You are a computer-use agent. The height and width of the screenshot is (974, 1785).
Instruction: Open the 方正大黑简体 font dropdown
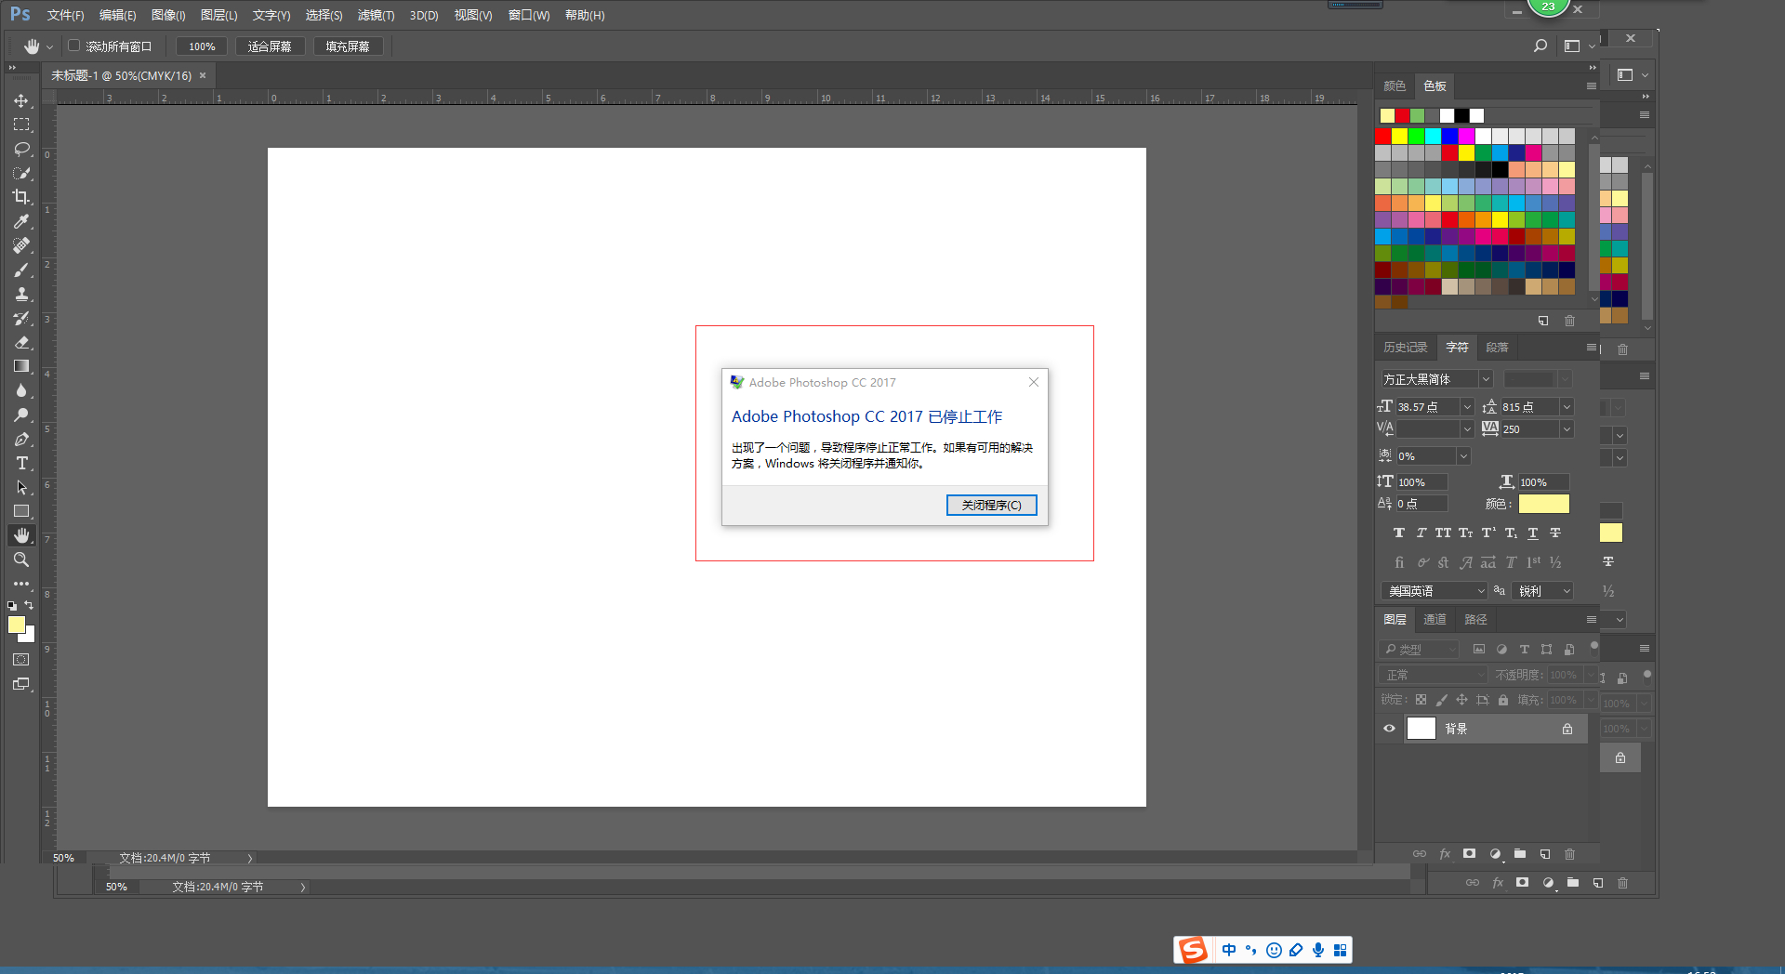(1485, 379)
